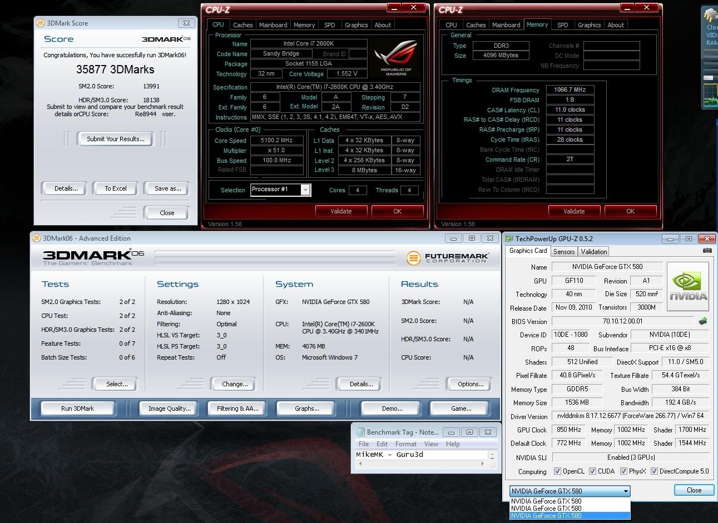Click the ROG logo in CPU-Z CPU tab
Screen dimensions: 718x523
coord(397,58)
